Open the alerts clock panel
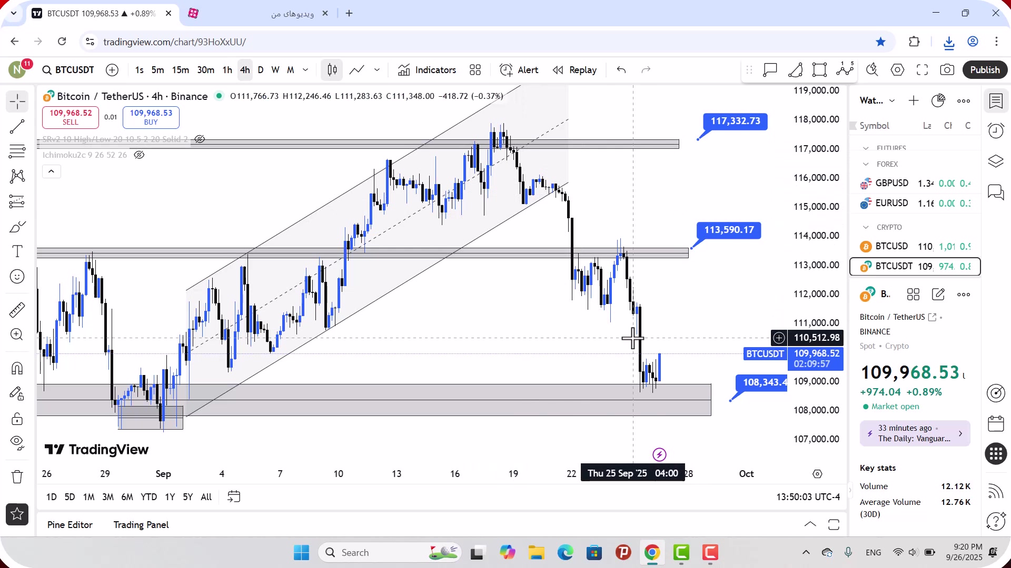 pyautogui.click(x=996, y=130)
